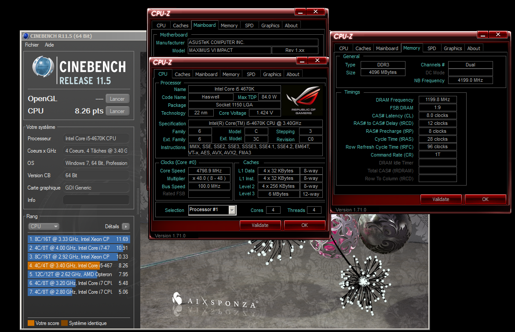
Task: Click the NB Frequency value 4199.0 MHz
Action: (x=470, y=80)
